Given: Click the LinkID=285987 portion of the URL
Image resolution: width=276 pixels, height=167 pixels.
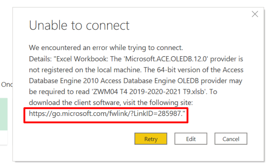Looking at the screenshot, I should pyautogui.click(x=157, y=113).
